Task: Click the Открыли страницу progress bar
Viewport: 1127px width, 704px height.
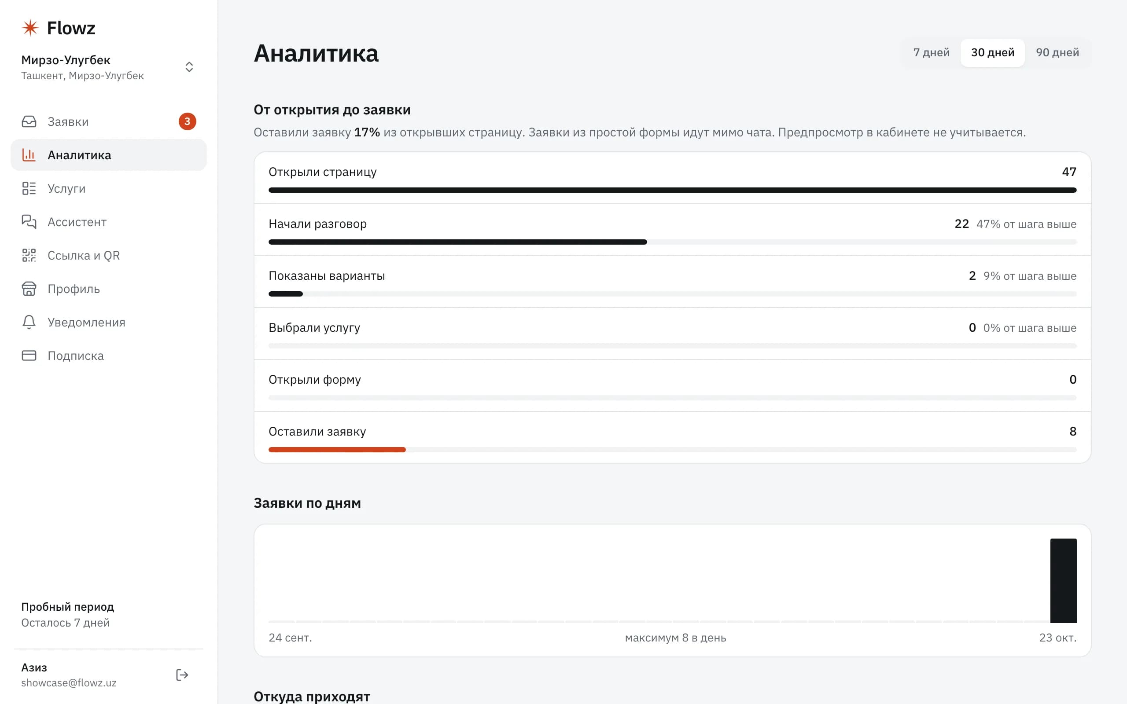Action: click(673, 190)
